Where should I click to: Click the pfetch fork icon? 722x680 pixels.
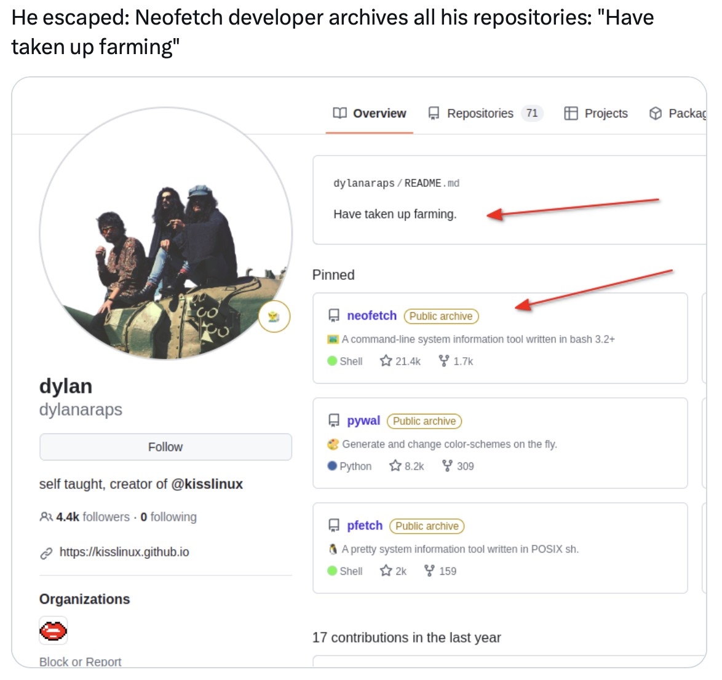pyautogui.click(x=429, y=571)
